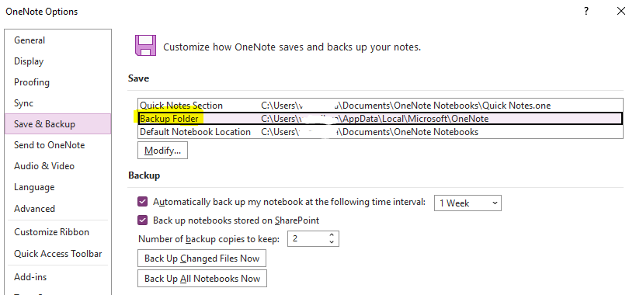Increase number of backup copies with up arrow

[x=332, y=235]
